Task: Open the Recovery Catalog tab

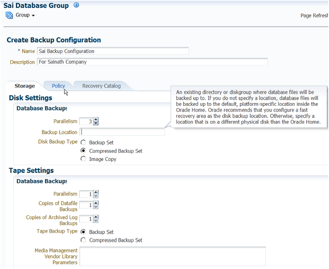Action: click(x=101, y=86)
